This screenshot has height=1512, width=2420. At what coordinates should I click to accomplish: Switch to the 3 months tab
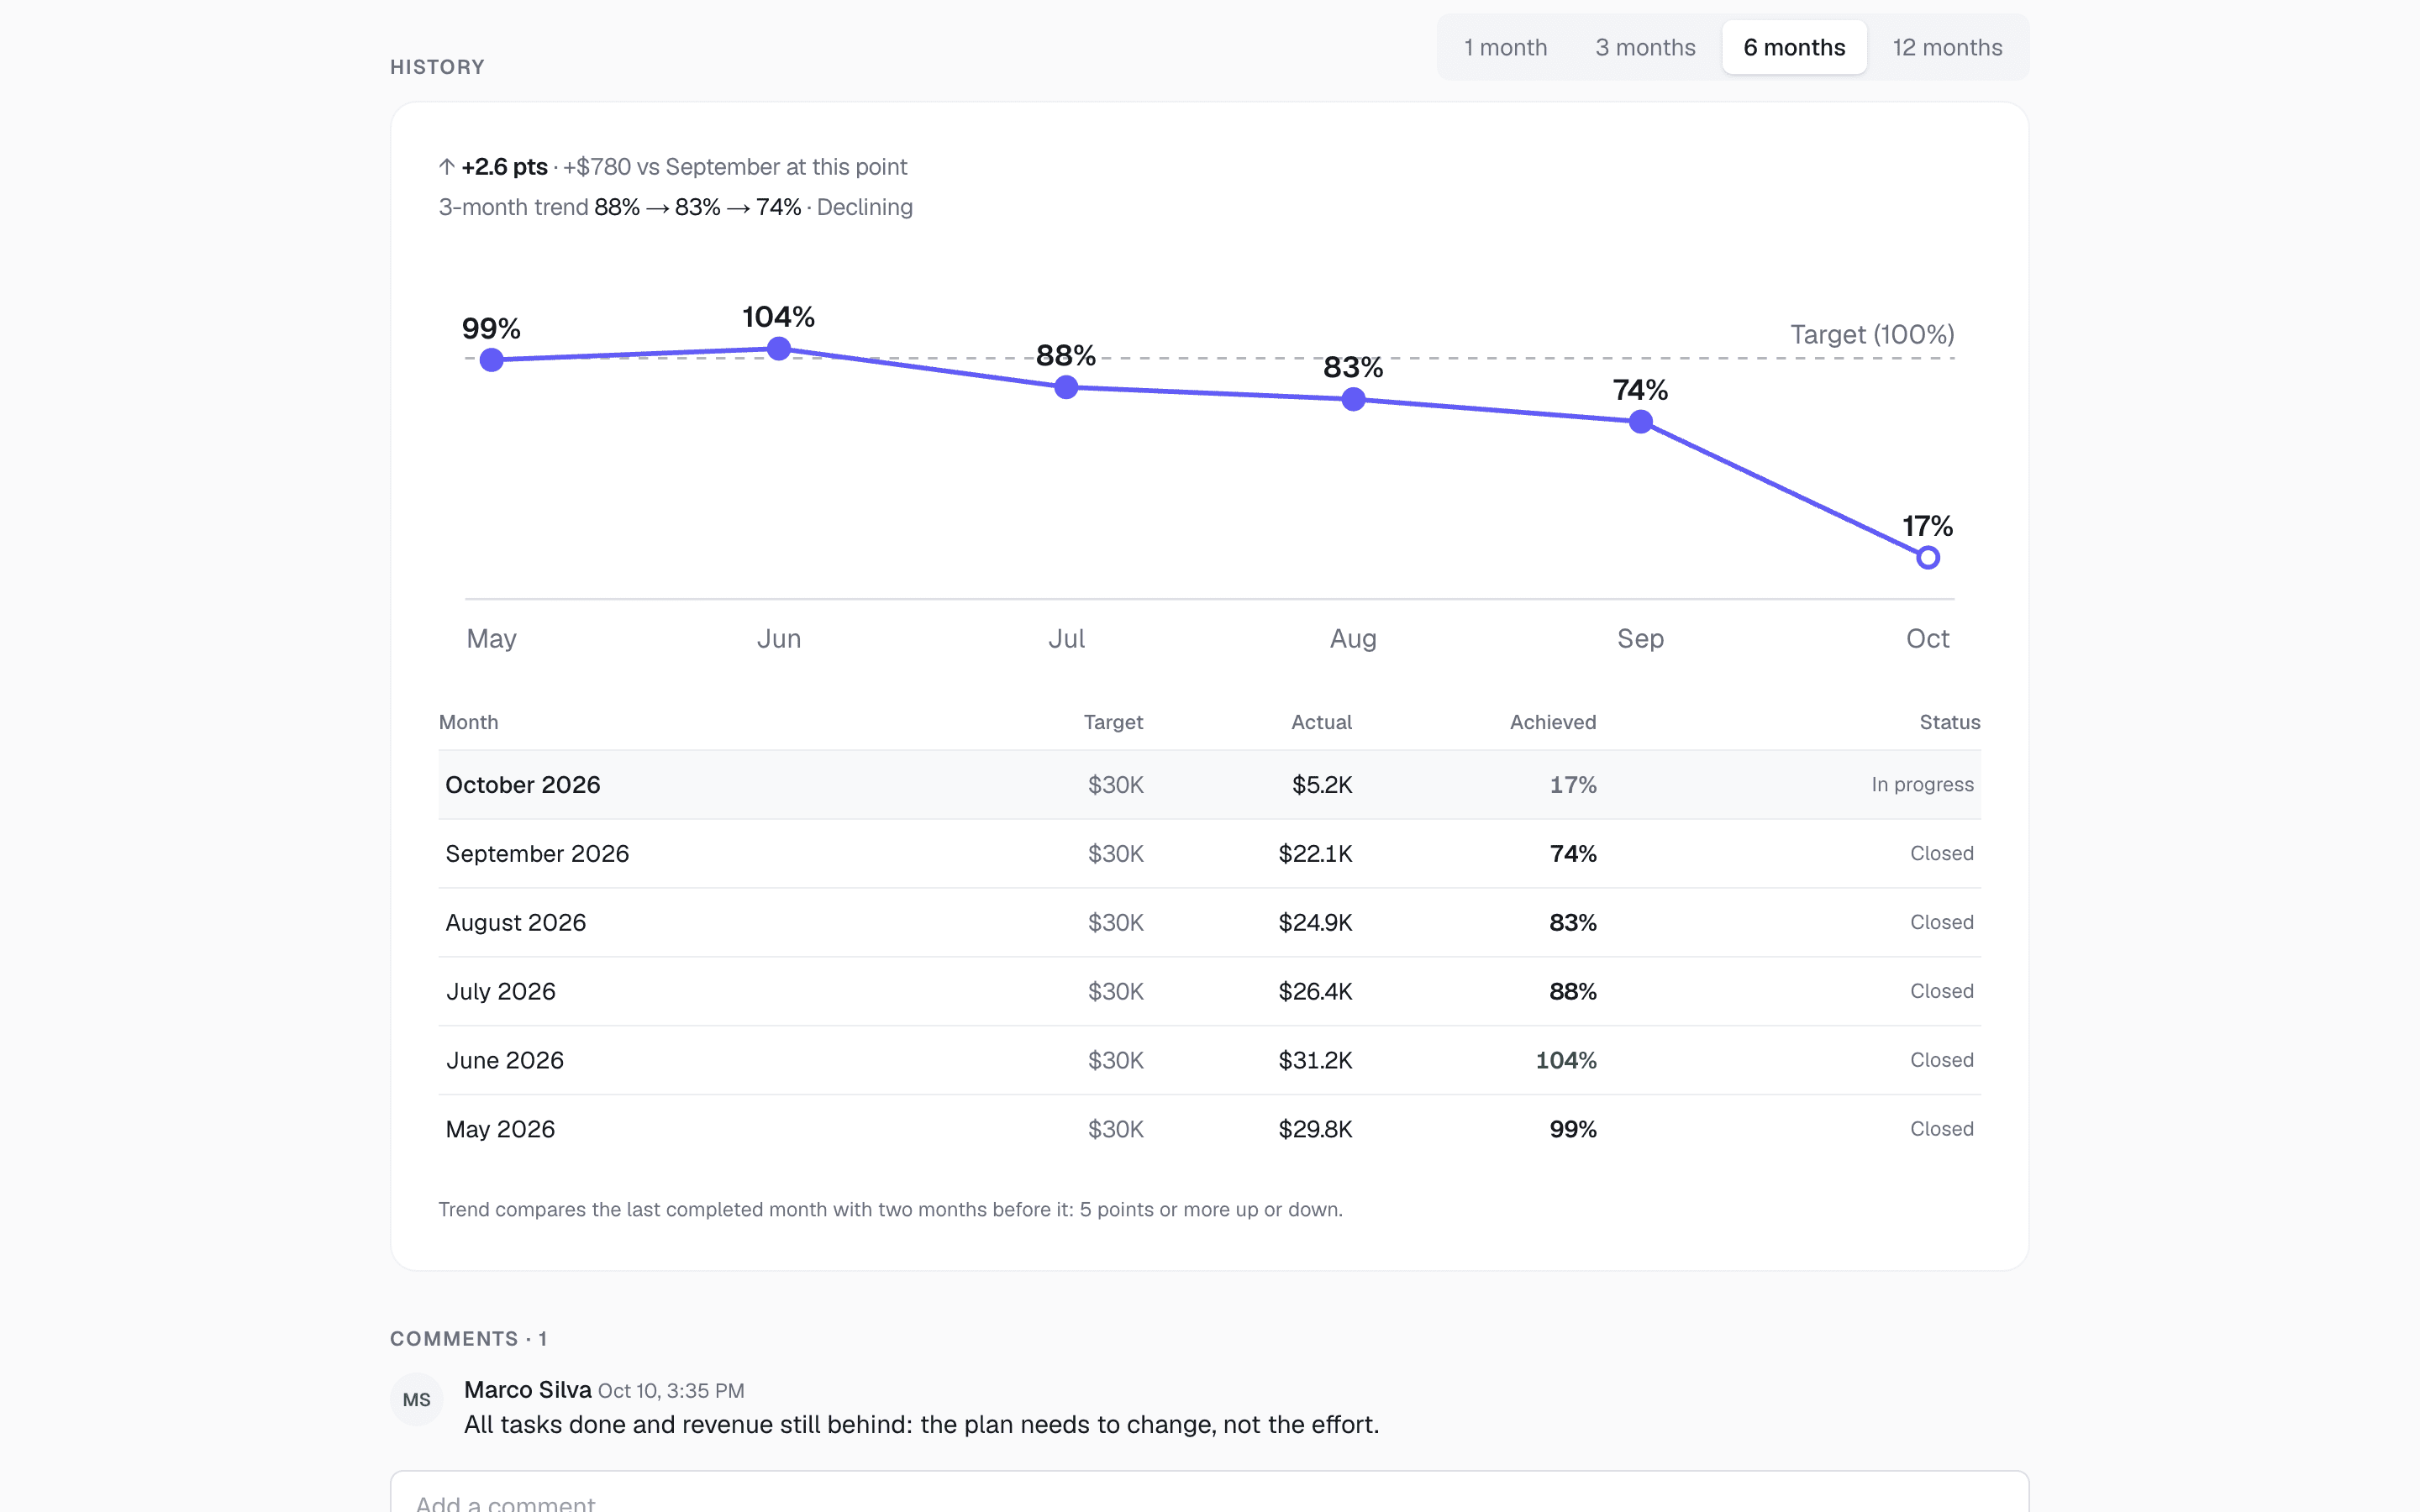pos(1645,47)
